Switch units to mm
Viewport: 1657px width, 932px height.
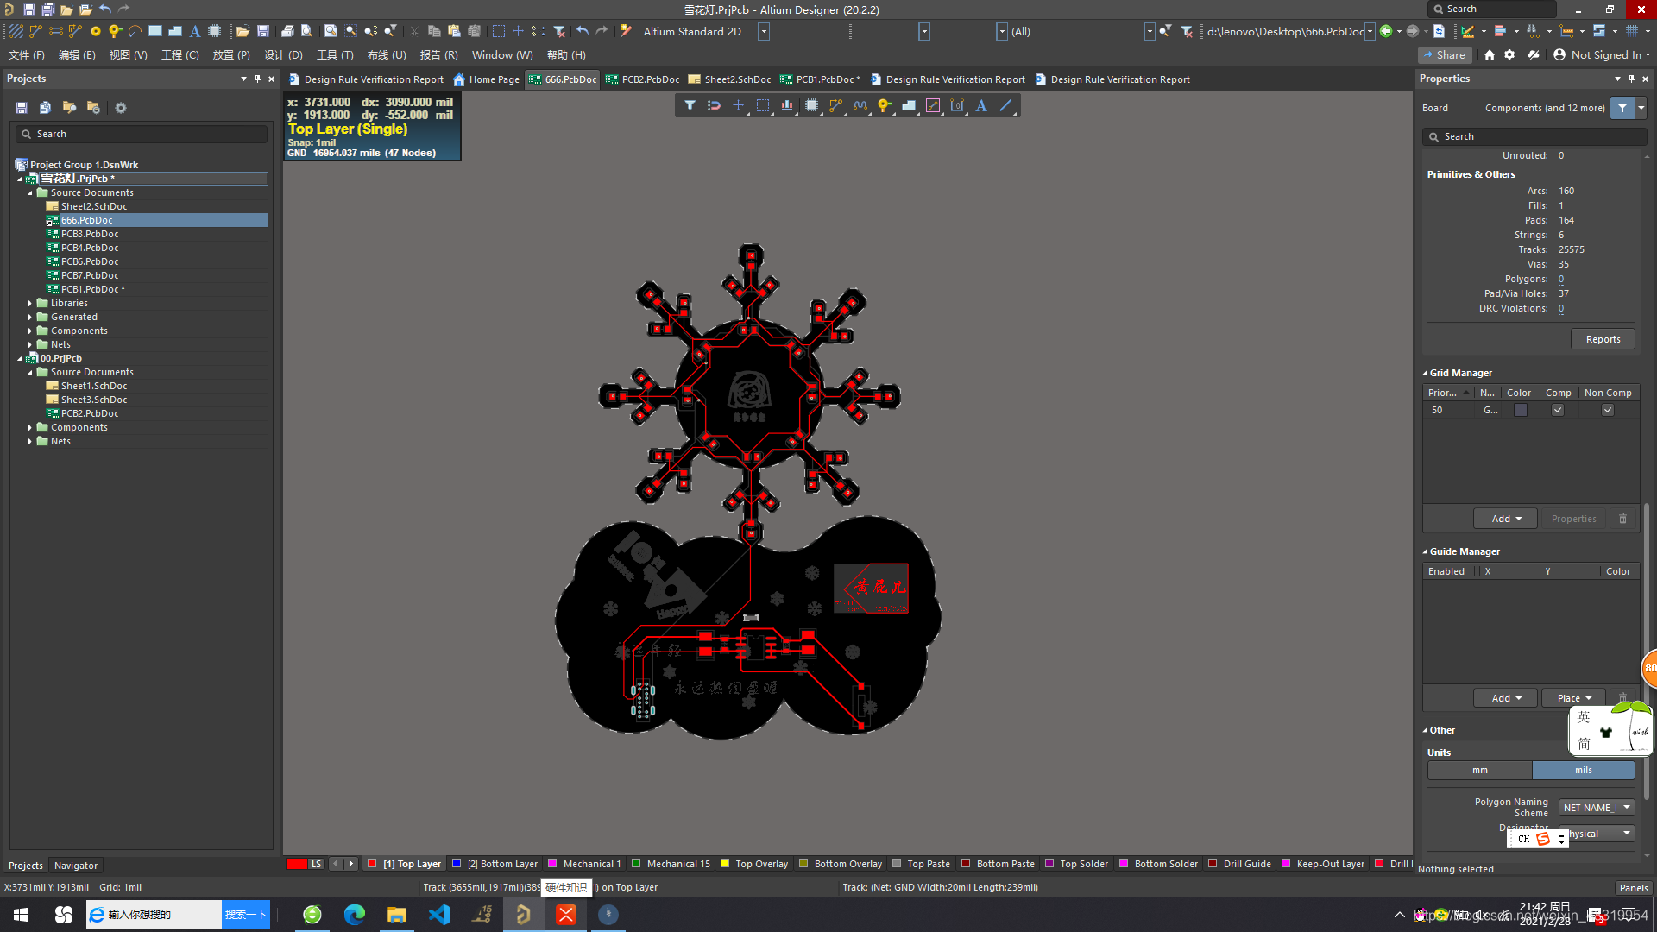coord(1480,770)
